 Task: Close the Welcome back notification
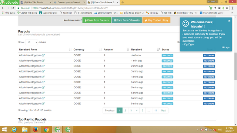coord(229,21)
